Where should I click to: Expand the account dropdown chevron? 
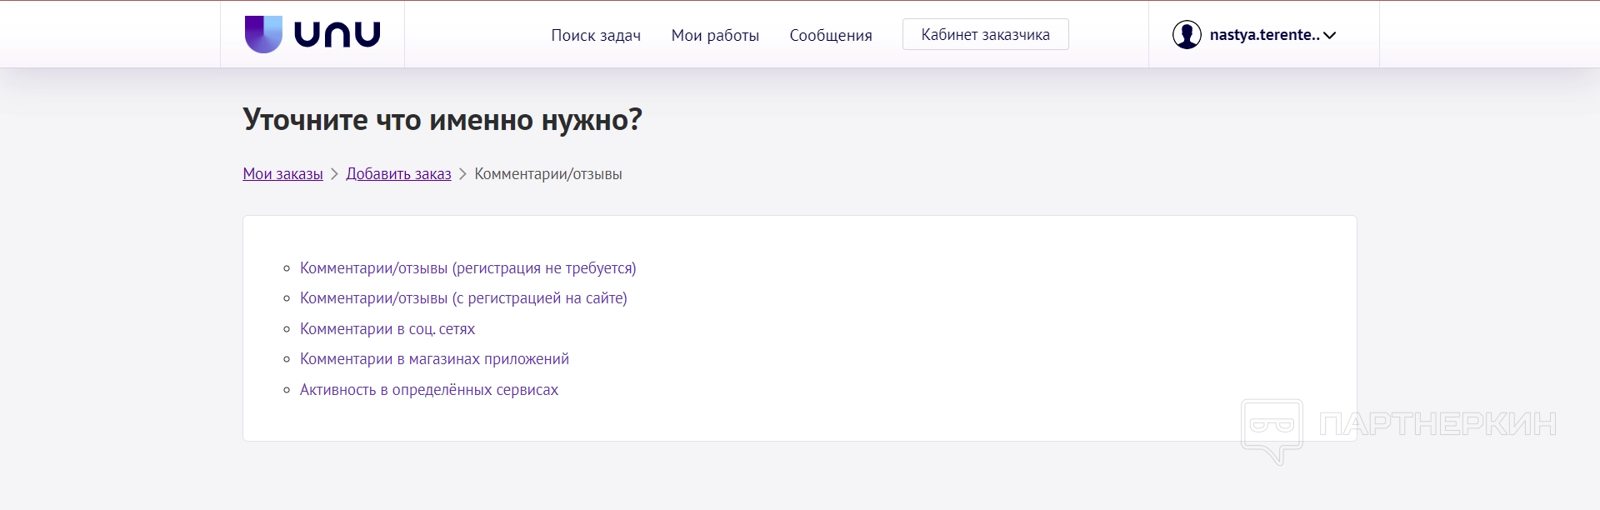pos(1330,36)
